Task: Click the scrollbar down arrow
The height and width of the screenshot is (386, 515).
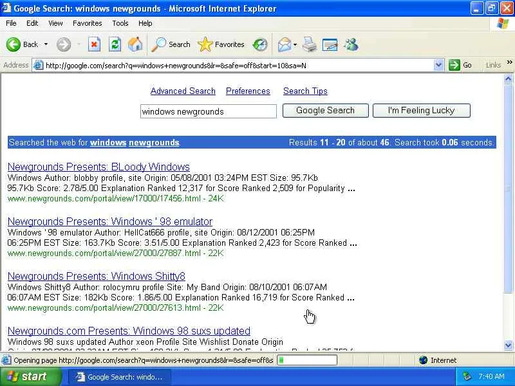Action: 508,345
